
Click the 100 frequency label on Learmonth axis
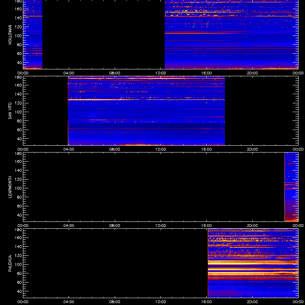[x=18, y=188]
